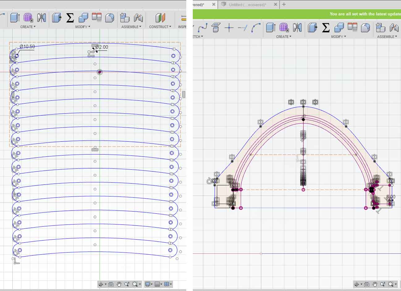
Task: Select Extrude tool in right window toolbar
Action: click(x=271, y=27)
